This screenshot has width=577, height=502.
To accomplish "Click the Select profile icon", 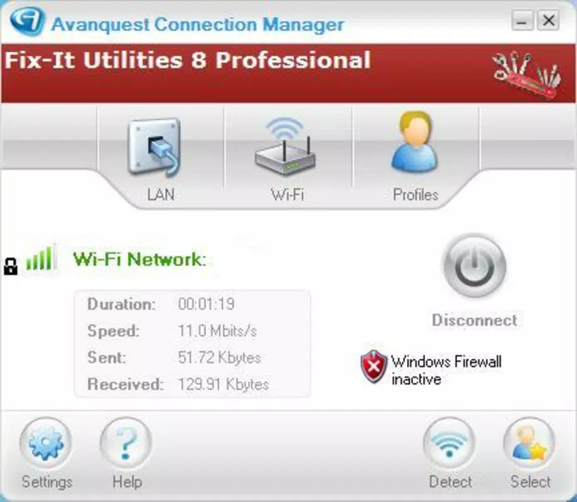I will click(529, 442).
